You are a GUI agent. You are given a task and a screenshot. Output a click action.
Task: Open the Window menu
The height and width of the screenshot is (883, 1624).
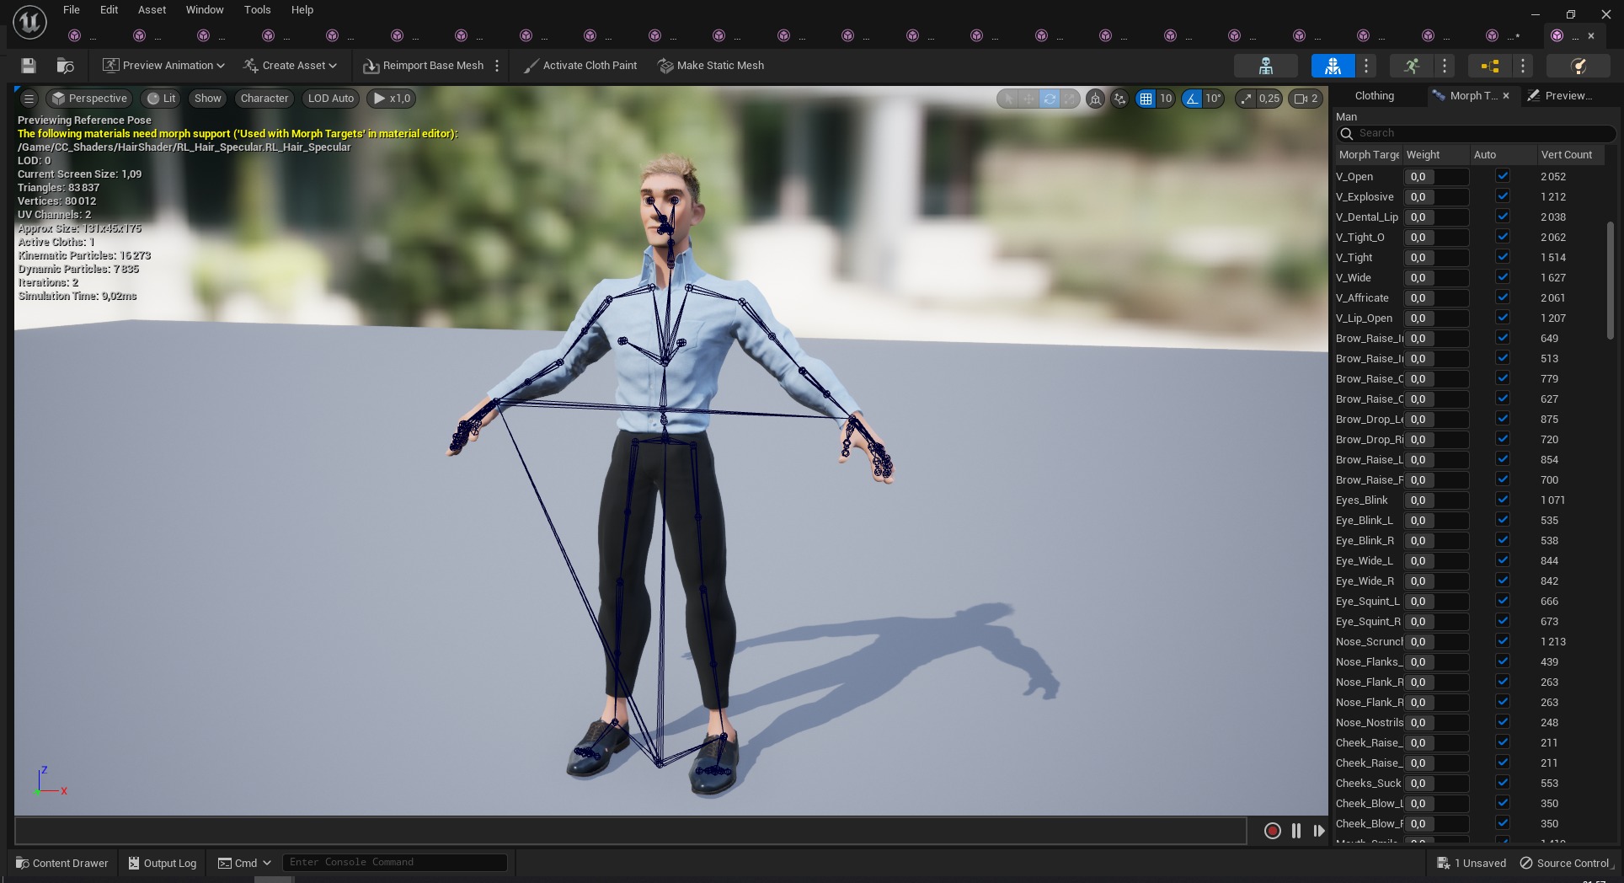coord(205,10)
